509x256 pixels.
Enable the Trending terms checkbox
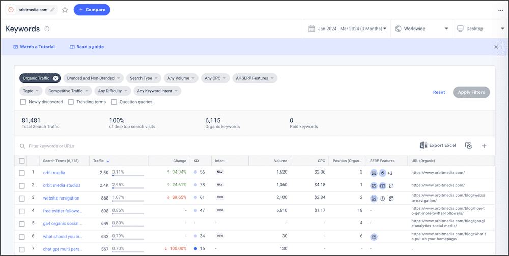click(x=71, y=102)
